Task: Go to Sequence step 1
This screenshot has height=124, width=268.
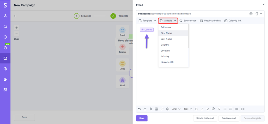Action: (82, 16)
